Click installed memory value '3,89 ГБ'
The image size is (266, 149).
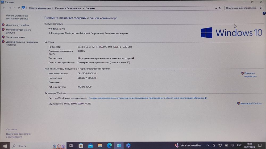pos(81,51)
